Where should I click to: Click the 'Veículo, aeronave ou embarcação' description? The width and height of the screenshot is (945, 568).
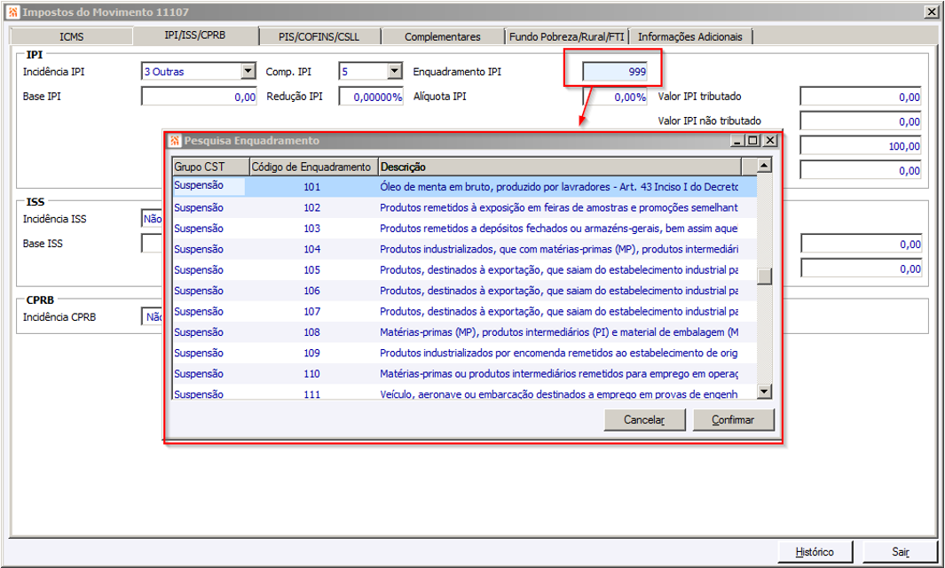click(559, 394)
